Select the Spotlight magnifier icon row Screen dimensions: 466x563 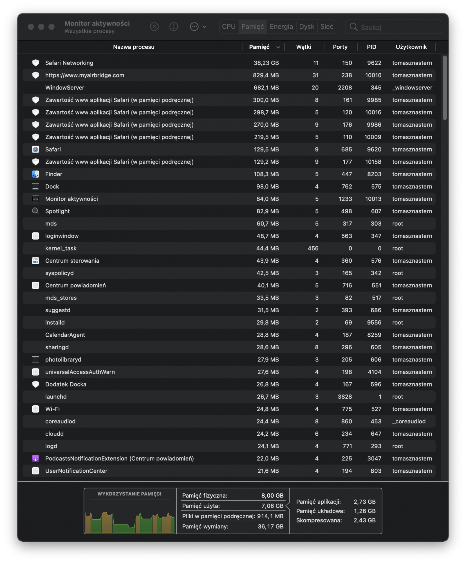[x=35, y=211]
